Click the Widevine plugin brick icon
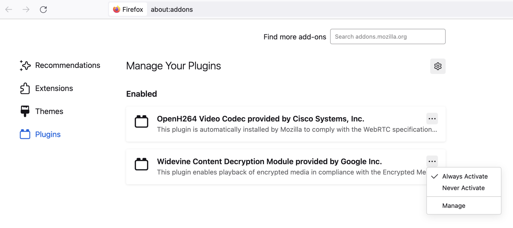Image resolution: width=513 pixels, height=228 pixels. coord(142,164)
